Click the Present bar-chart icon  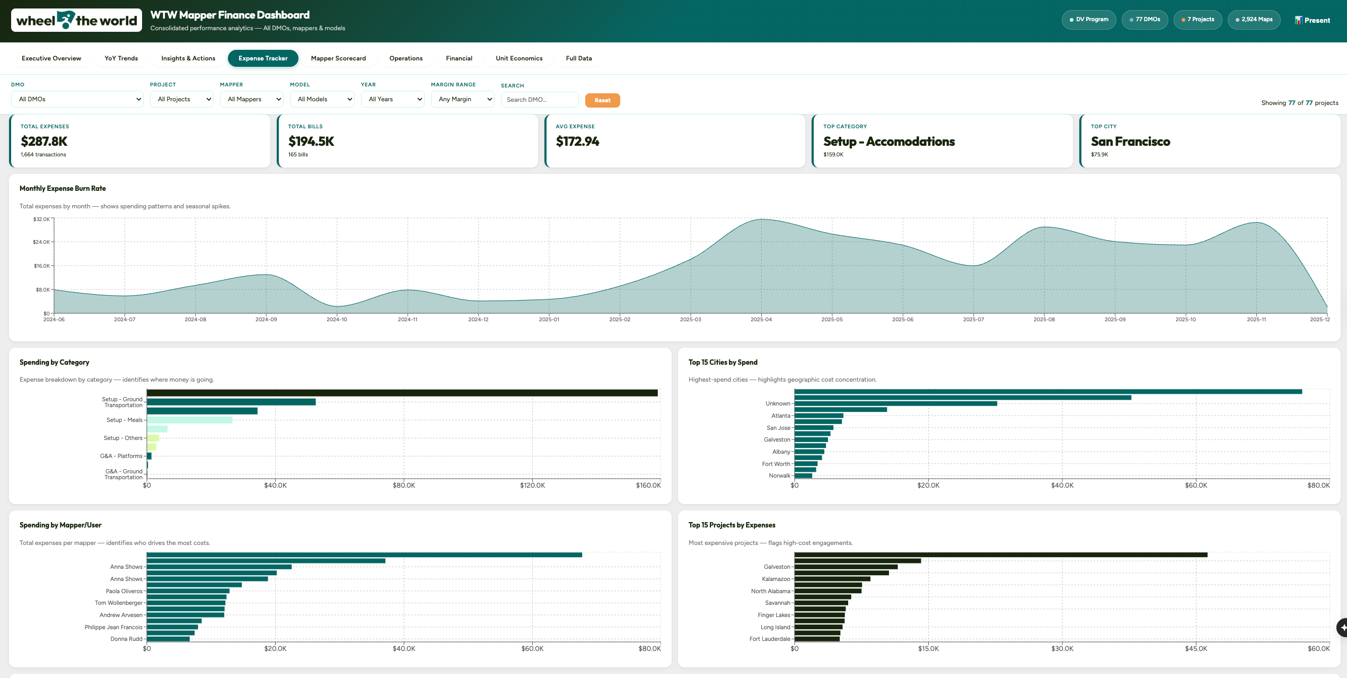click(x=1299, y=20)
